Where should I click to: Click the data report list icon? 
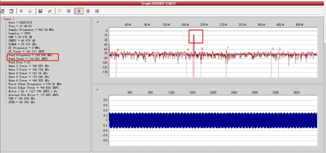coord(21,11)
